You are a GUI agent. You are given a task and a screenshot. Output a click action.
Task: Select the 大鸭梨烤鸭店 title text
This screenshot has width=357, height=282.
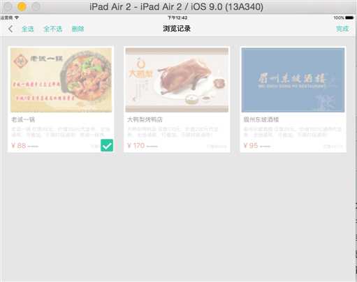point(145,119)
